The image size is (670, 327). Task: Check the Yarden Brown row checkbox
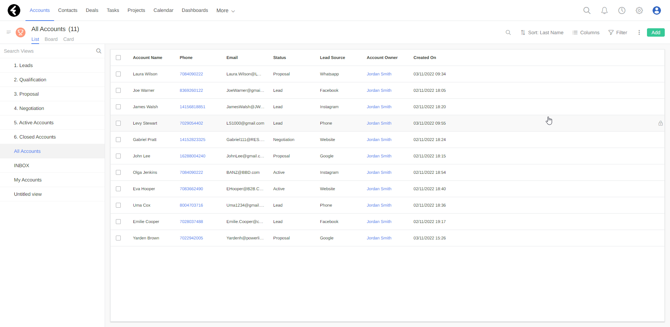[118, 238]
